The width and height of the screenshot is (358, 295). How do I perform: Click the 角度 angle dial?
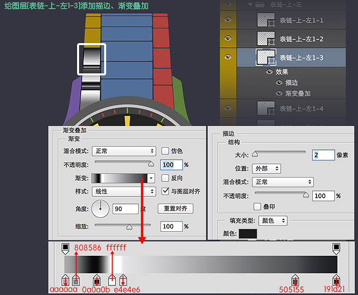(x=100, y=209)
